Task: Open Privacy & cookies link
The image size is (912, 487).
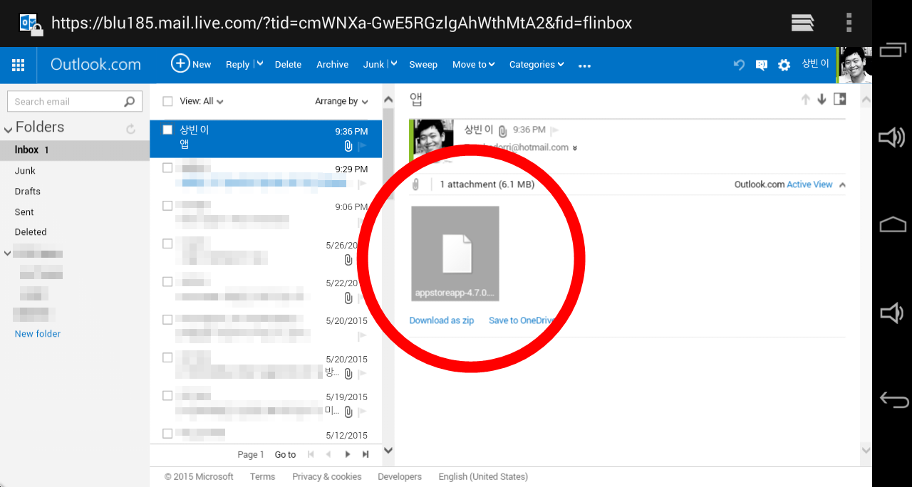Action: [x=327, y=477]
